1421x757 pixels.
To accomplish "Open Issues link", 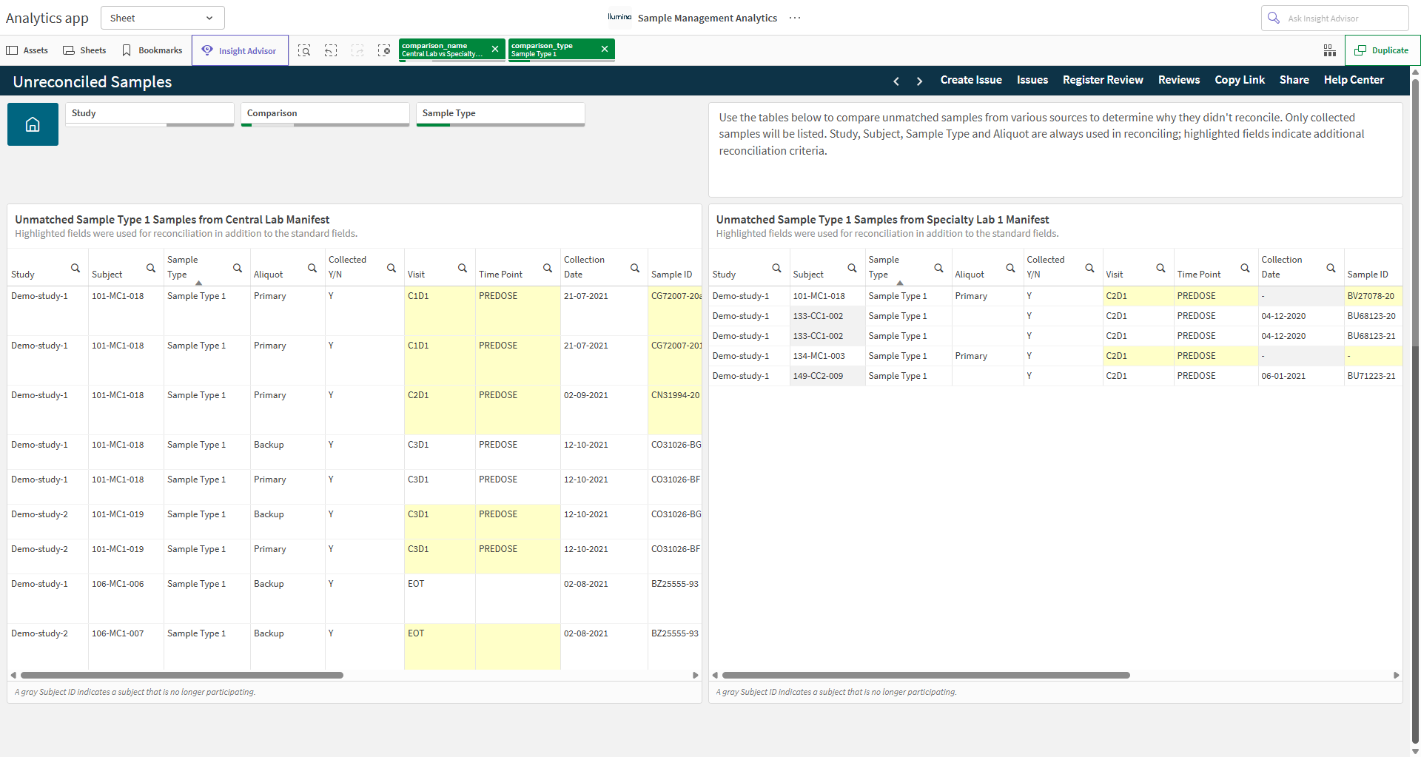I will pyautogui.click(x=1032, y=80).
